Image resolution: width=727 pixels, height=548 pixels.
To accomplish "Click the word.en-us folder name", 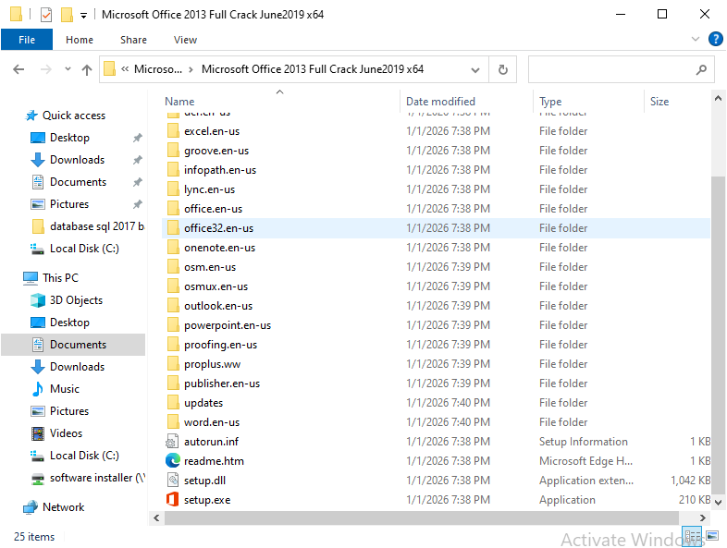I will tap(212, 422).
